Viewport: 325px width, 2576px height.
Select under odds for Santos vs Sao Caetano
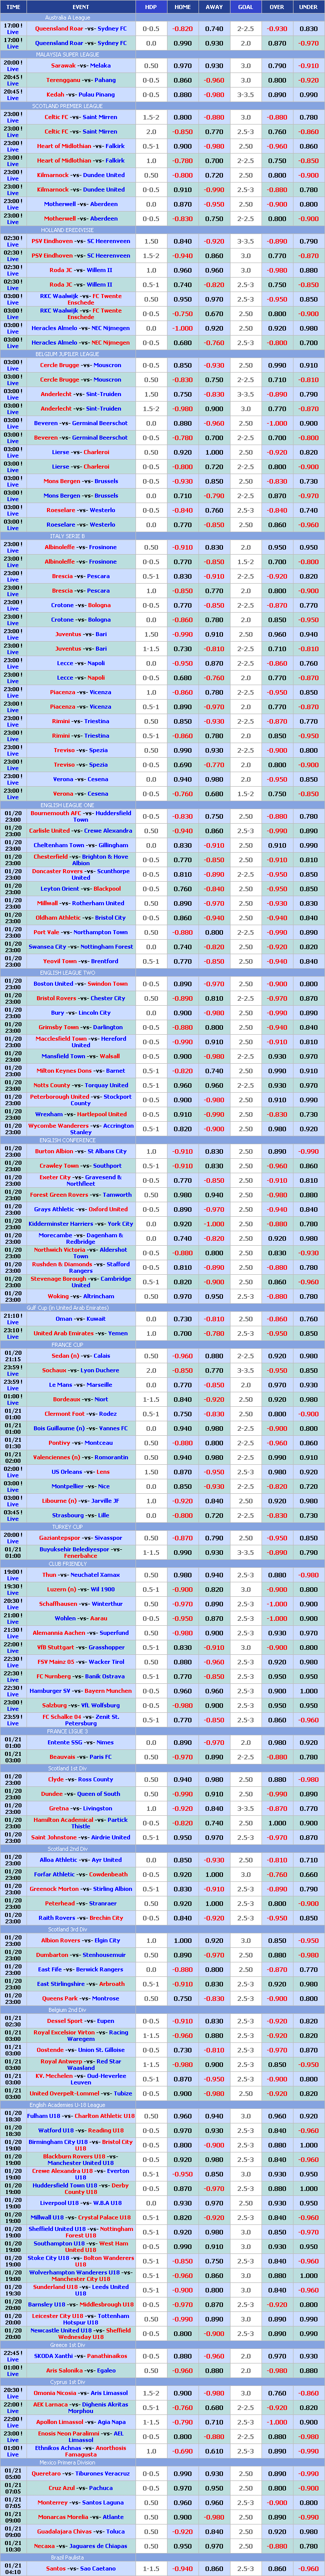[x=308, y=2568]
